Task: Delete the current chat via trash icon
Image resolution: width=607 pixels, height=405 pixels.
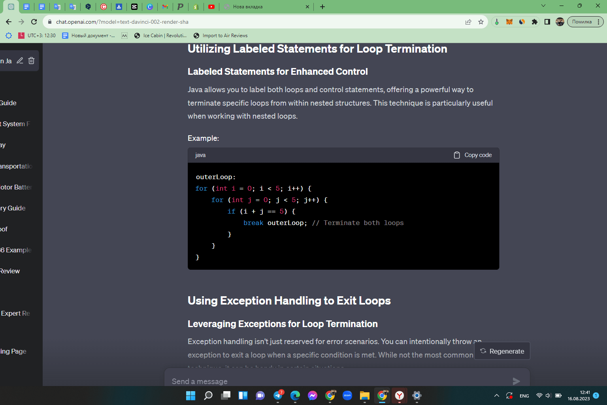Action: pyautogui.click(x=31, y=61)
